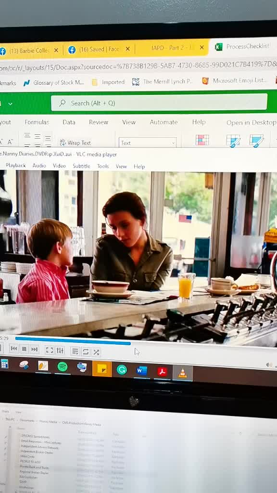Click Open in Desktop button
The image size is (277, 493).
(251, 123)
